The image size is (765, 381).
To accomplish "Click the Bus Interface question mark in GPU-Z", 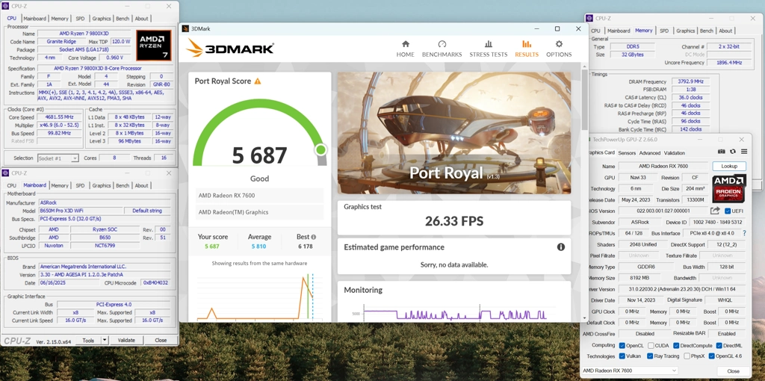I will pos(744,233).
